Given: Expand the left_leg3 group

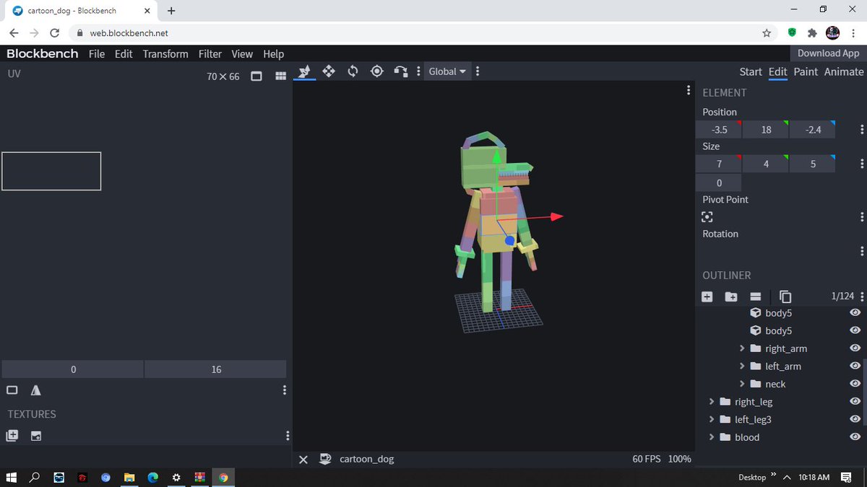Looking at the screenshot, I should coord(712,419).
